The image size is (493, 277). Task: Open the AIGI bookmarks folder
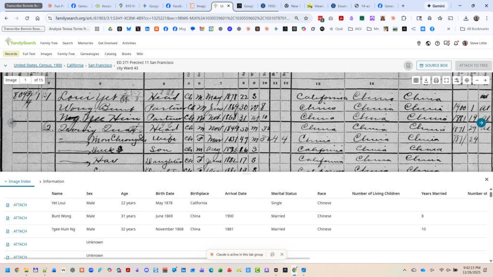click(355, 29)
